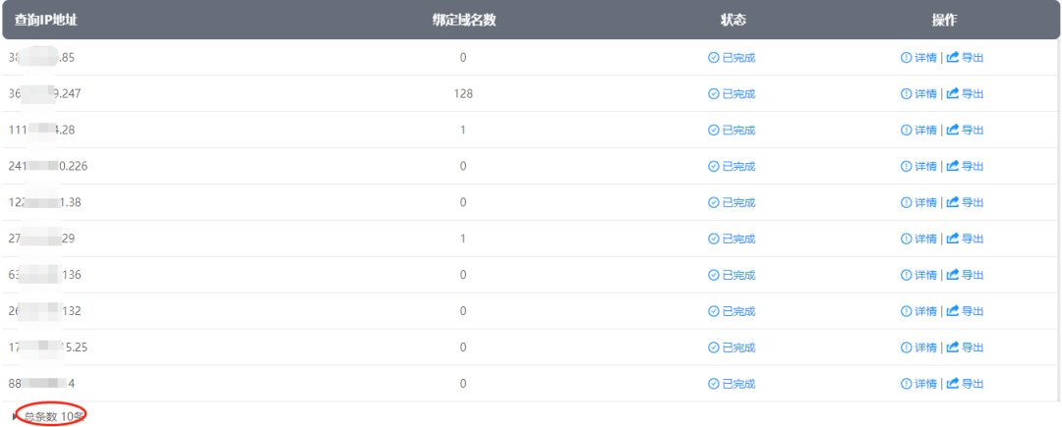The height and width of the screenshot is (427, 1062).
Task: Click the IP address ending 9.247
Action: [x=44, y=94]
